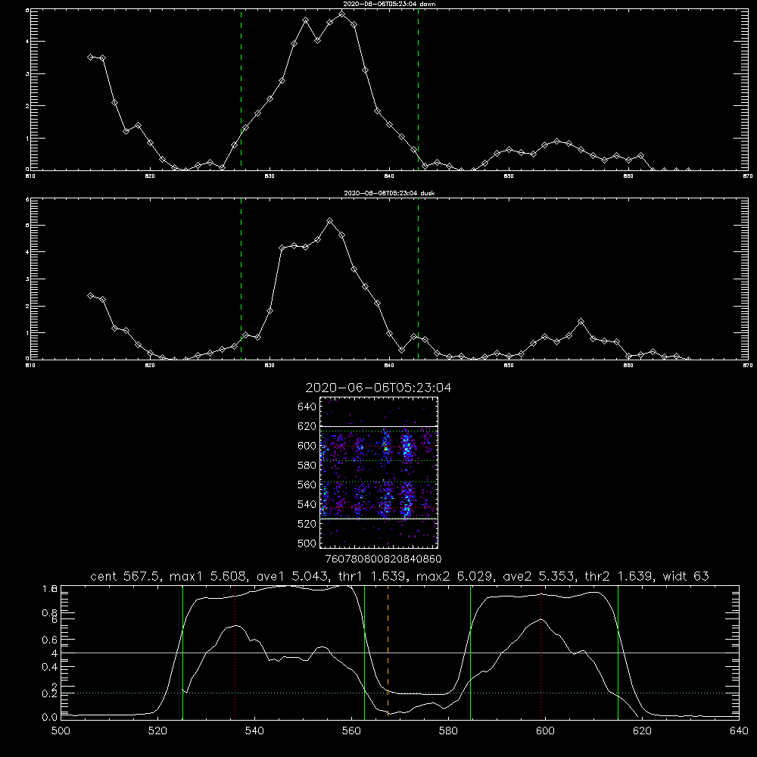The height and width of the screenshot is (757, 757).
Task: Select the red dotted line at 600 in bottom plot
Action: (x=541, y=653)
